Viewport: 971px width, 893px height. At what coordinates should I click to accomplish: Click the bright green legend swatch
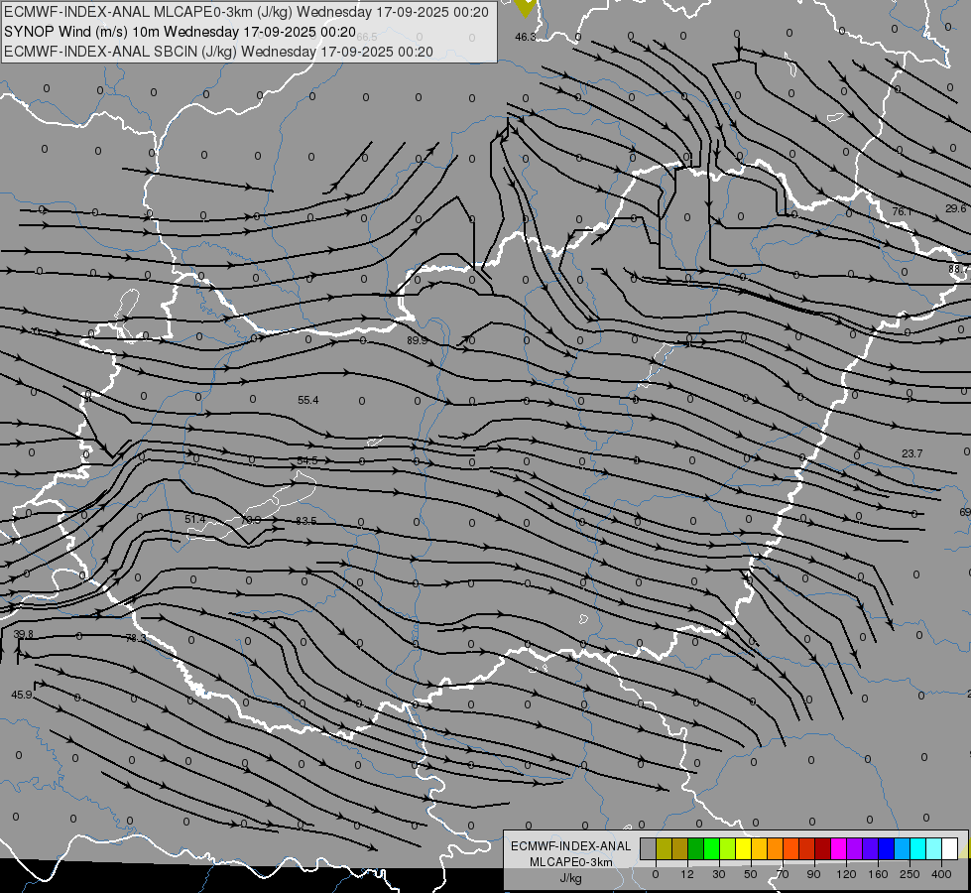point(711,848)
